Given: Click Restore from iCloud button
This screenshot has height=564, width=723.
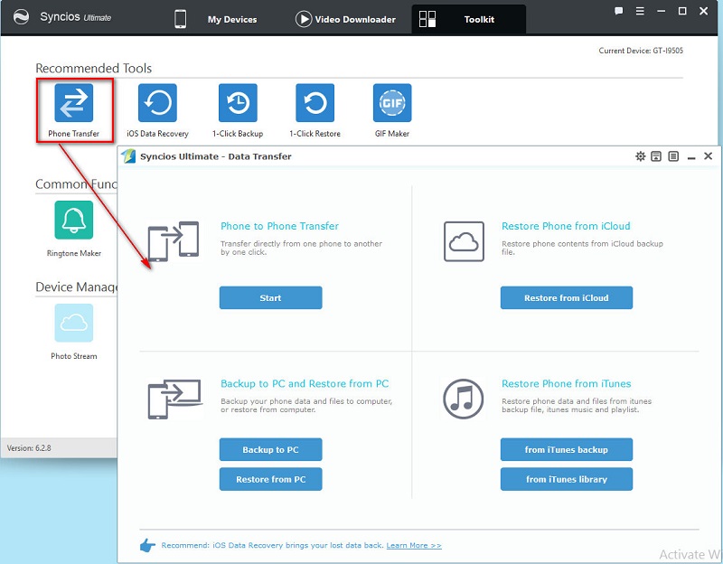Looking at the screenshot, I should (567, 298).
